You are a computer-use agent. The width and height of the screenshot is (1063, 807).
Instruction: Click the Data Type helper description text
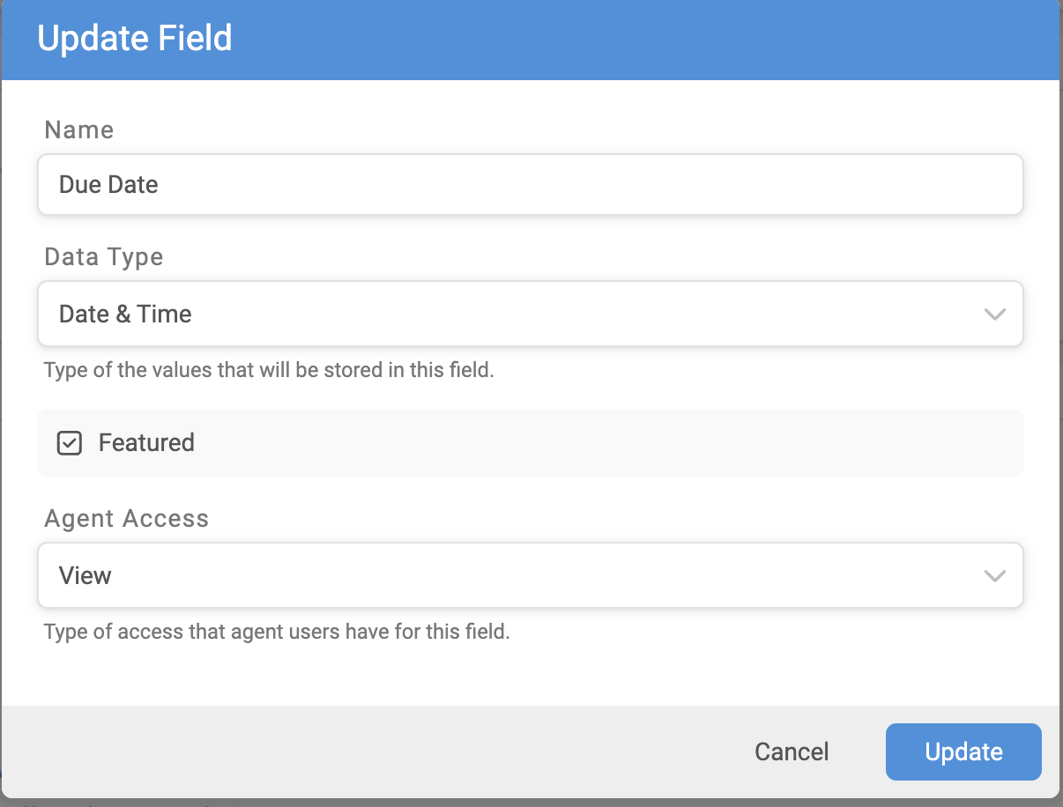click(269, 370)
